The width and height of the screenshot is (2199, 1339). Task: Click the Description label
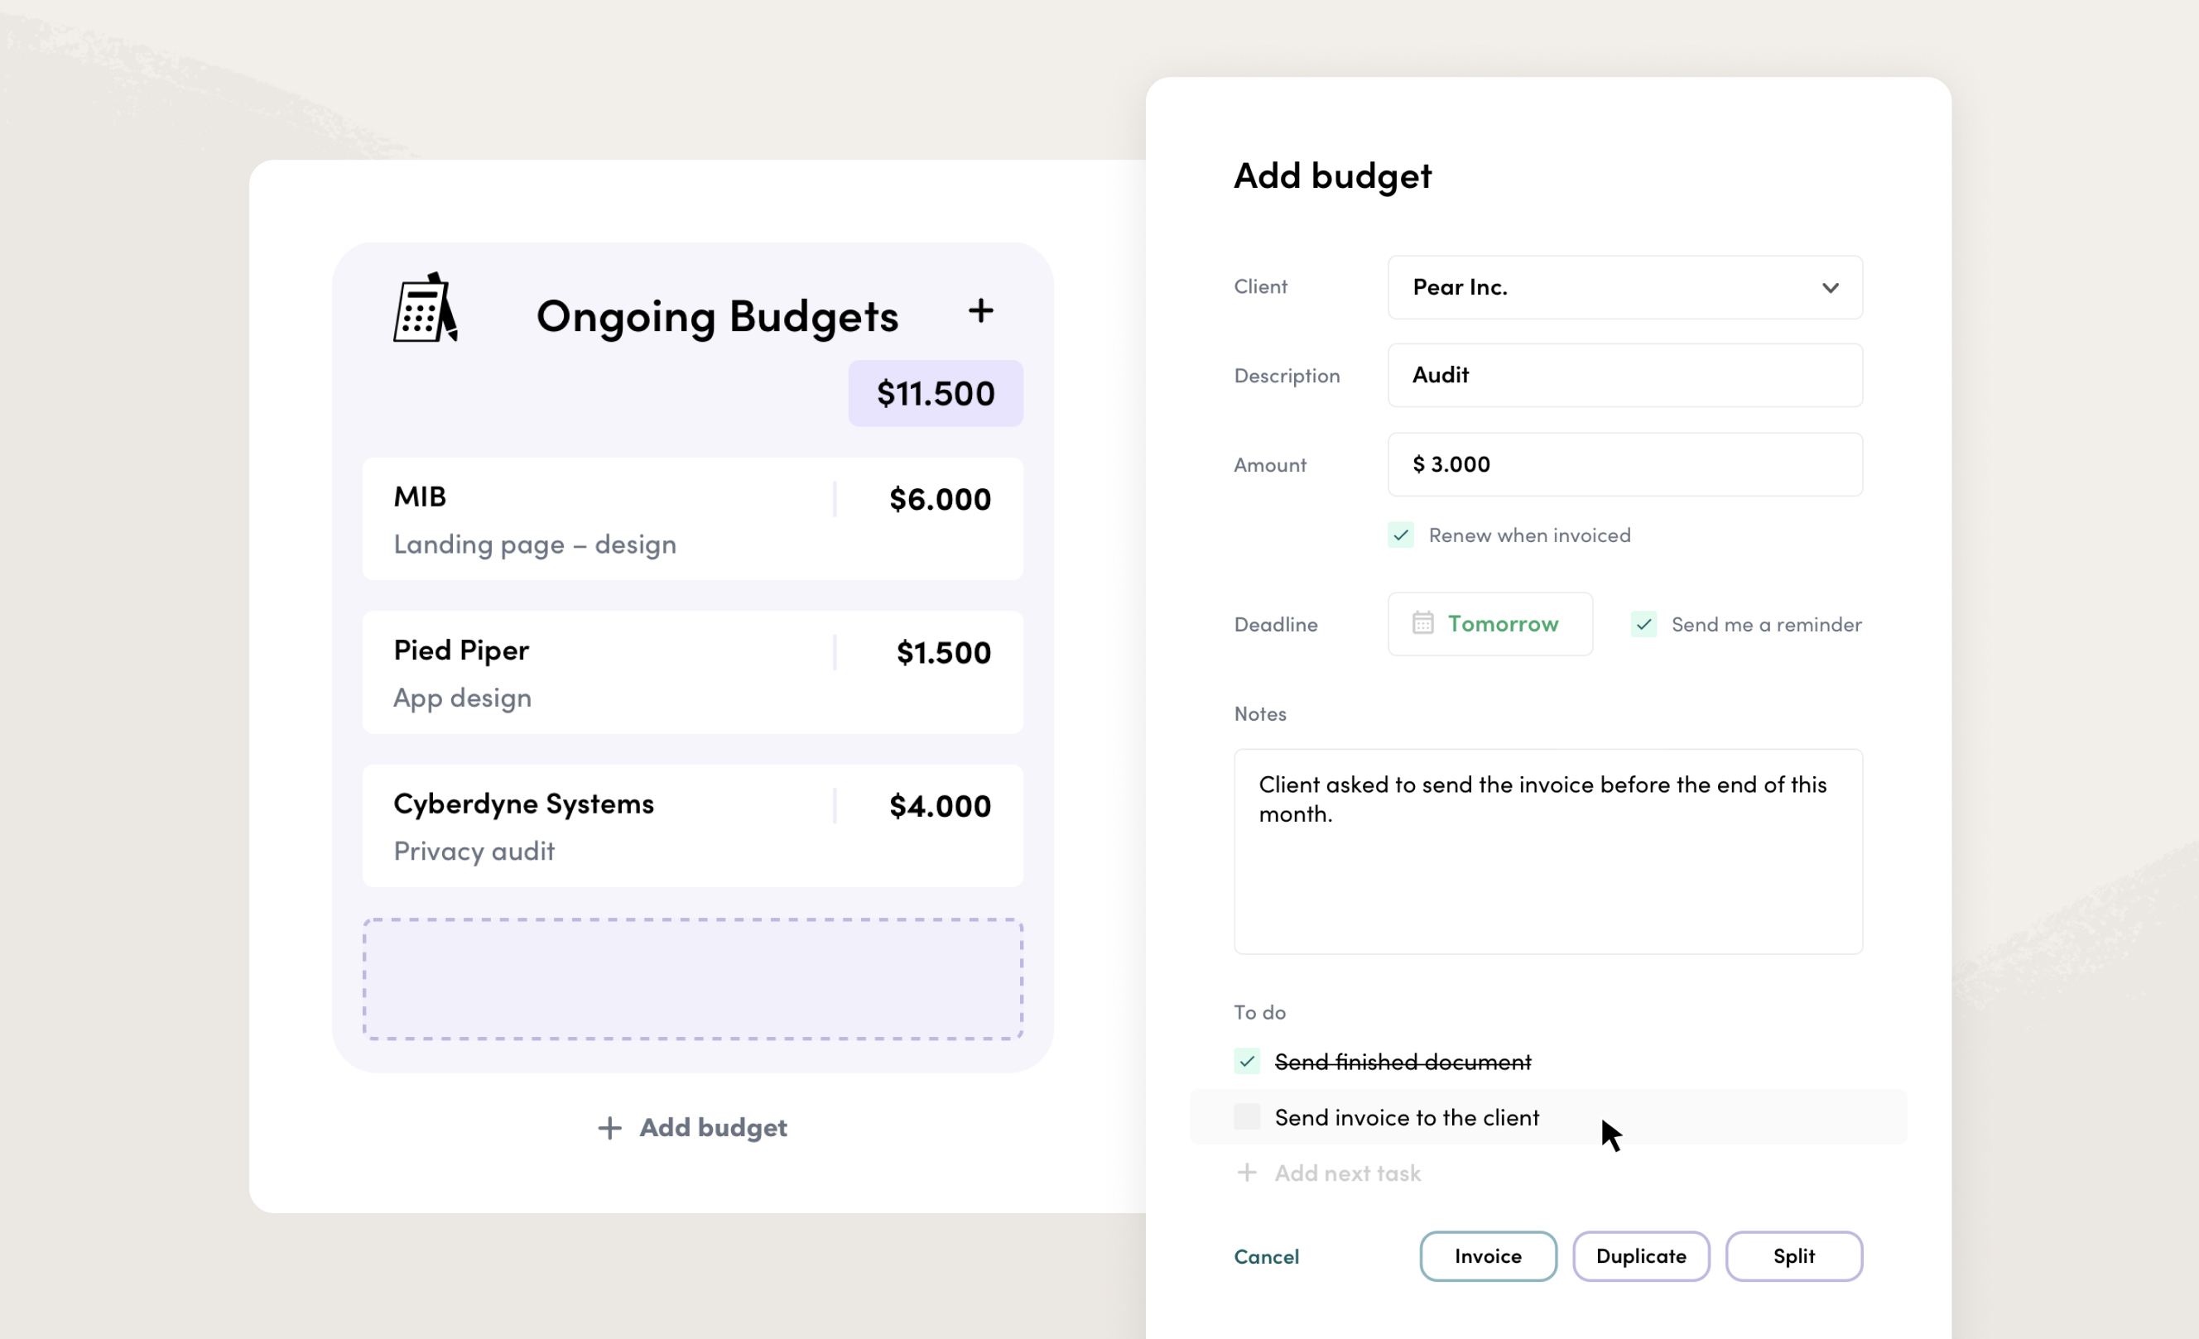[1286, 376]
